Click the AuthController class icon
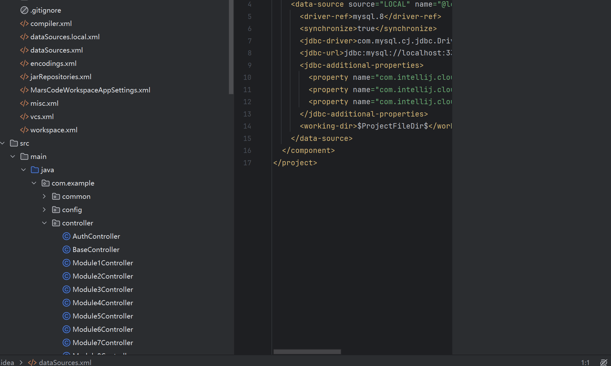 66,237
